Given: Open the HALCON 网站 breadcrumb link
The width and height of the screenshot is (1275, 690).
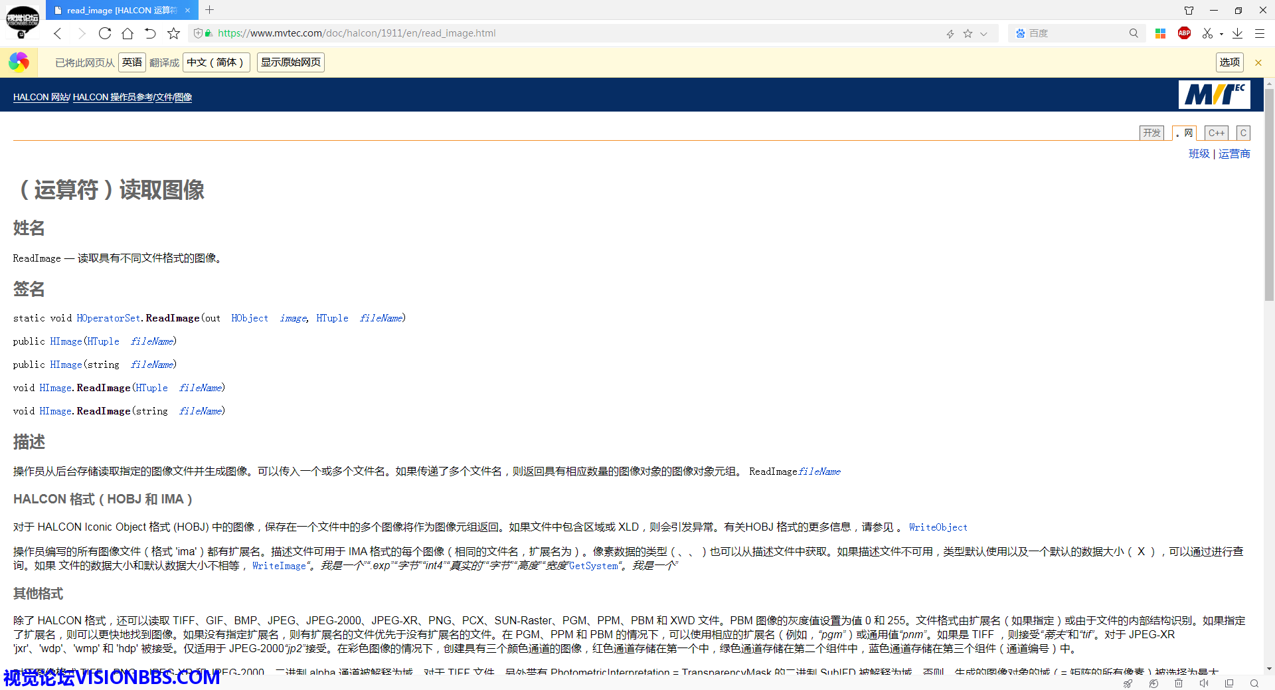Looking at the screenshot, I should click(x=41, y=97).
